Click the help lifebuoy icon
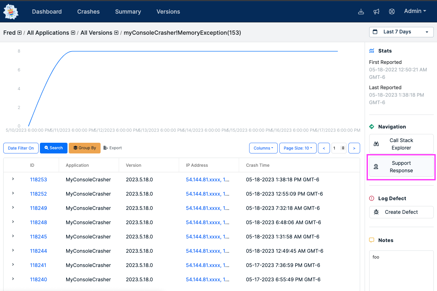The height and width of the screenshot is (291, 437). 392,12
